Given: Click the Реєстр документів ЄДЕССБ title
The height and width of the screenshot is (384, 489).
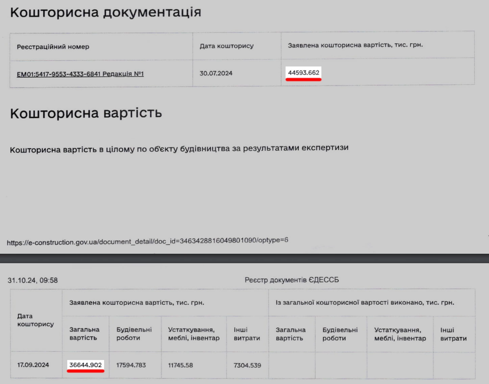Looking at the screenshot, I should (x=292, y=280).
